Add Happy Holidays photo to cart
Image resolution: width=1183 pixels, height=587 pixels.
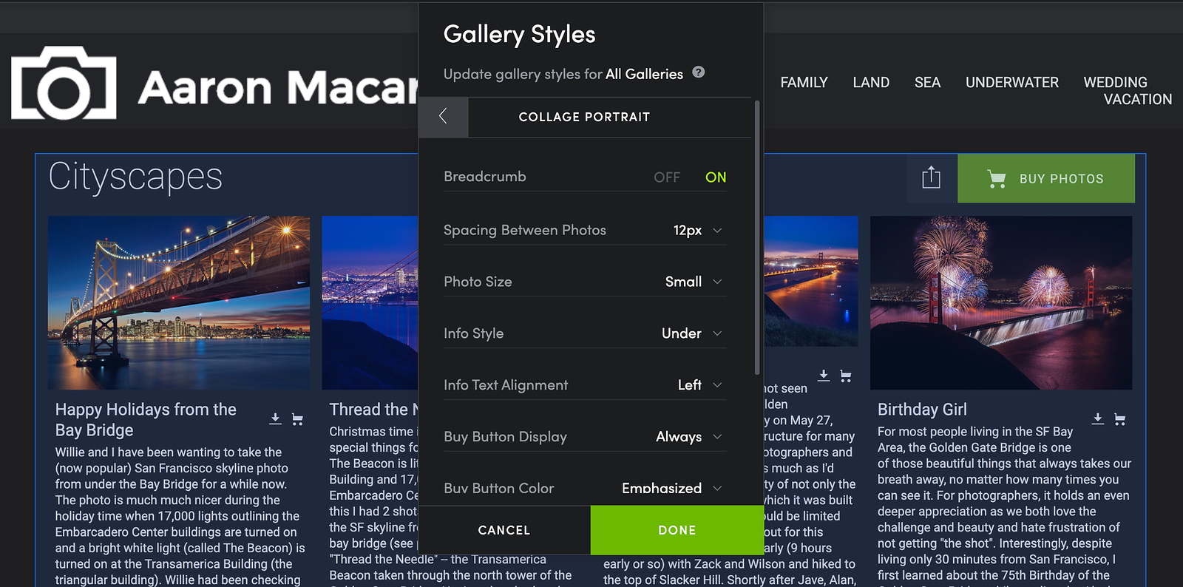tap(297, 419)
